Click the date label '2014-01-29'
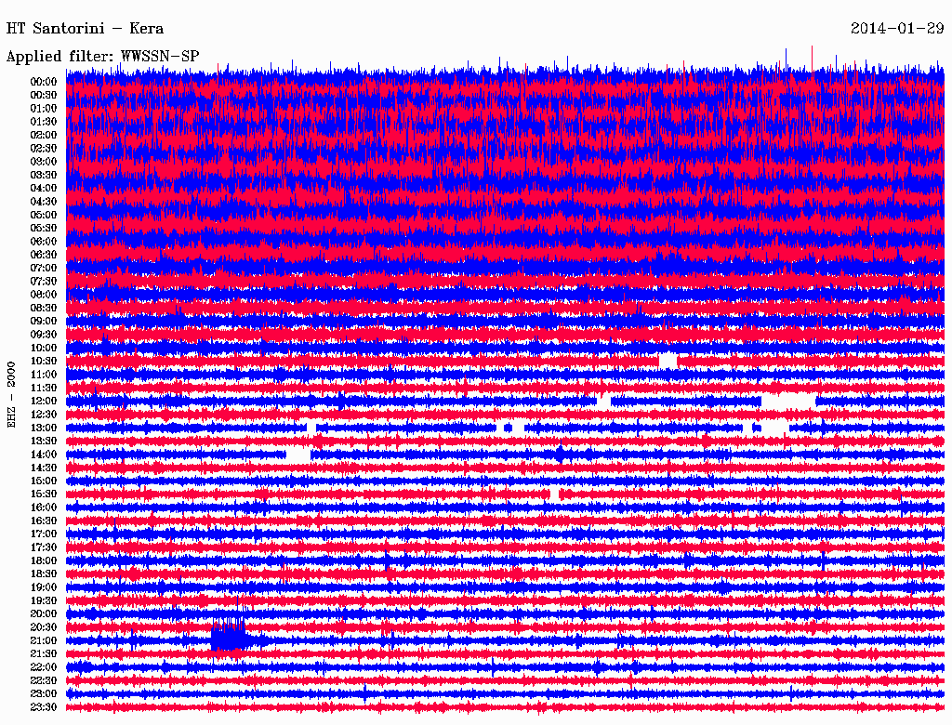The image size is (952, 725). point(897,29)
